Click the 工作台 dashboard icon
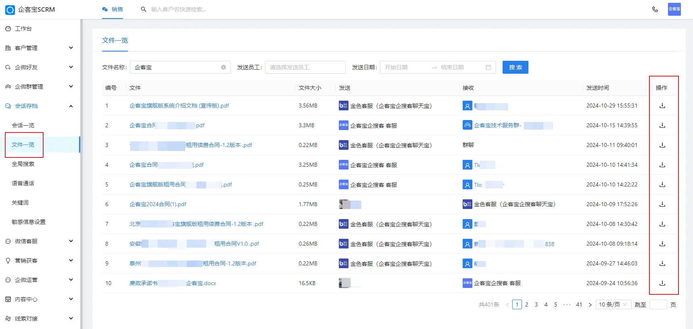This screenshot has height=329, width=693. [x=8, y=29]
